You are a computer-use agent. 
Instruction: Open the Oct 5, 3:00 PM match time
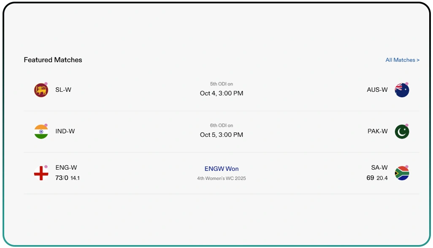[222, 135]
